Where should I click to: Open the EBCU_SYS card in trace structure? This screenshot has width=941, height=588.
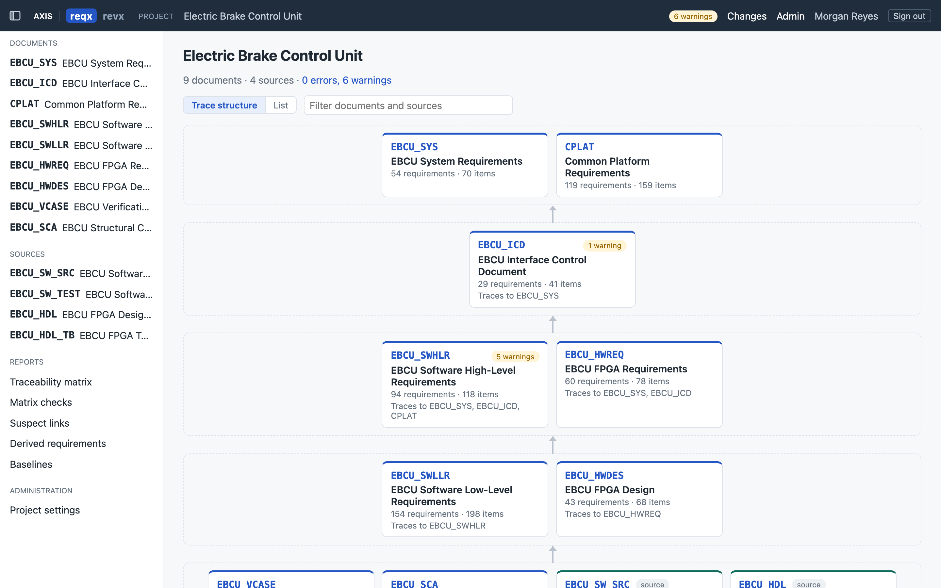click(465, 165)
